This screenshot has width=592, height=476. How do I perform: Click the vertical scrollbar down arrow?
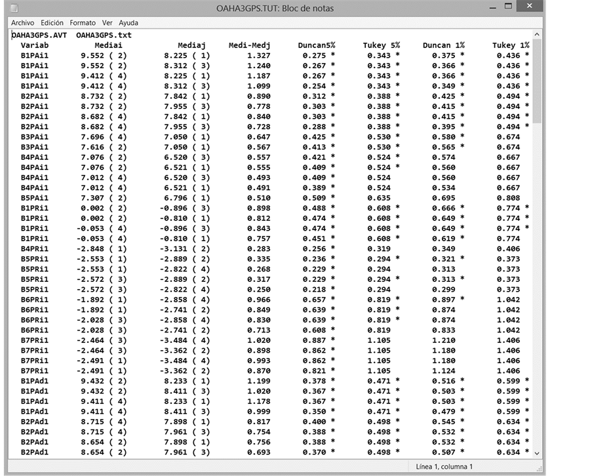tap(537, 453)
